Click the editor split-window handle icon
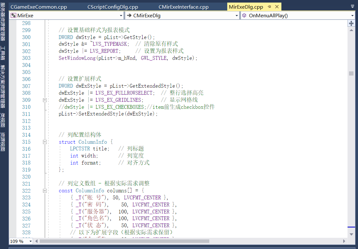 (351, 23)
